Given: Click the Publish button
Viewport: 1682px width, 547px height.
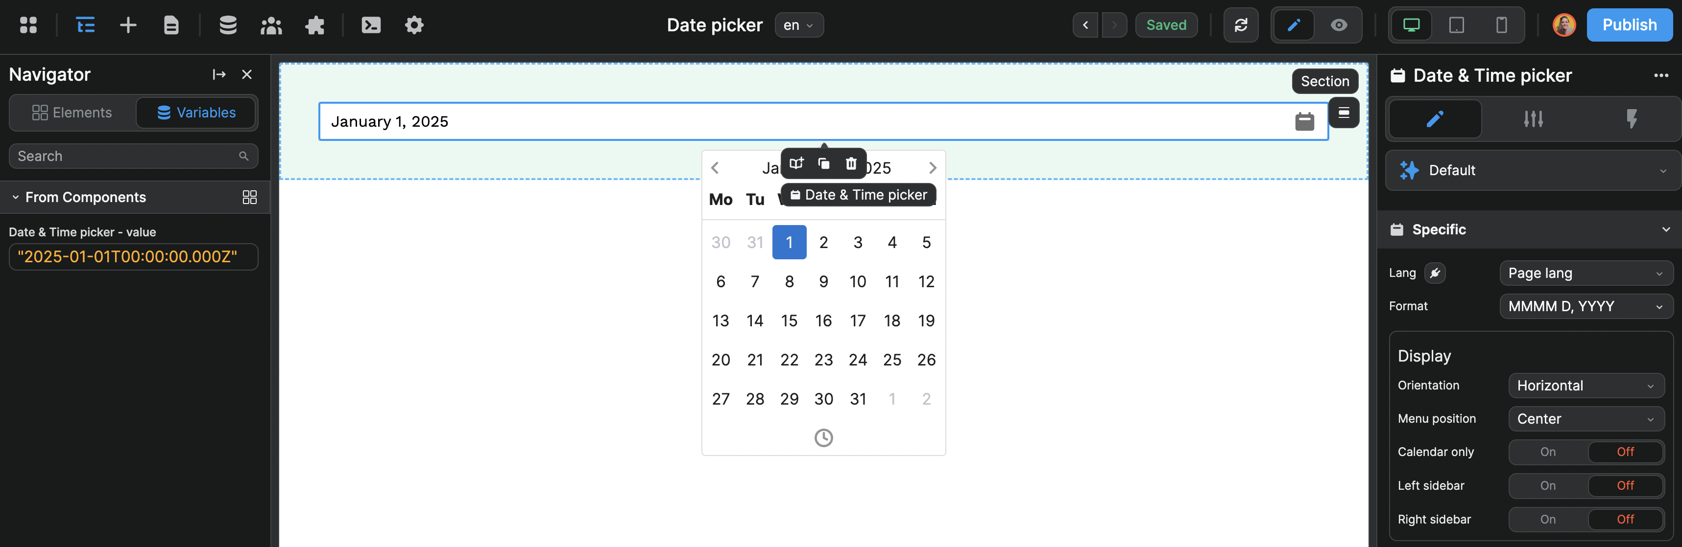Looking at the screenshot, I should point(1629,25).
